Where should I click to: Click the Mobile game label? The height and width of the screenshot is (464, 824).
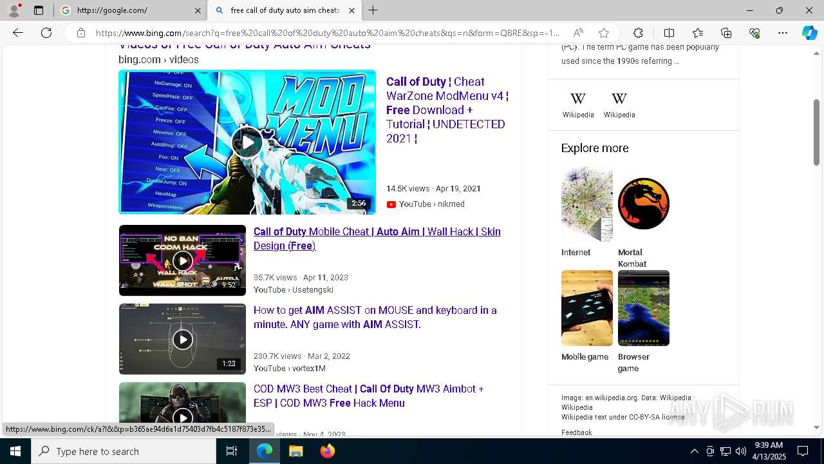(x=585, y=356)
